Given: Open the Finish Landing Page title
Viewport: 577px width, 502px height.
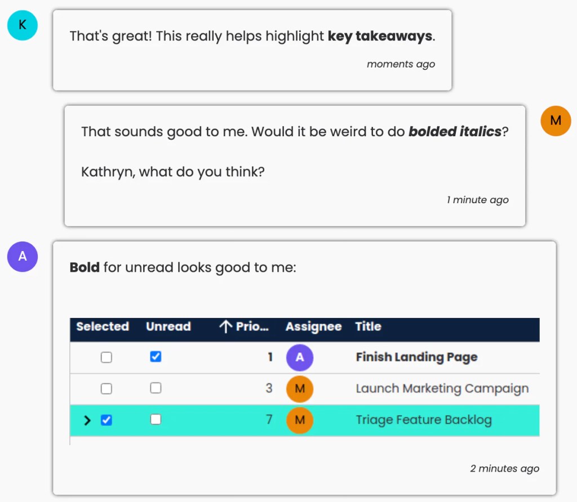Looking at the screenshot, I should pyautogui.click(x=416, y=357).
